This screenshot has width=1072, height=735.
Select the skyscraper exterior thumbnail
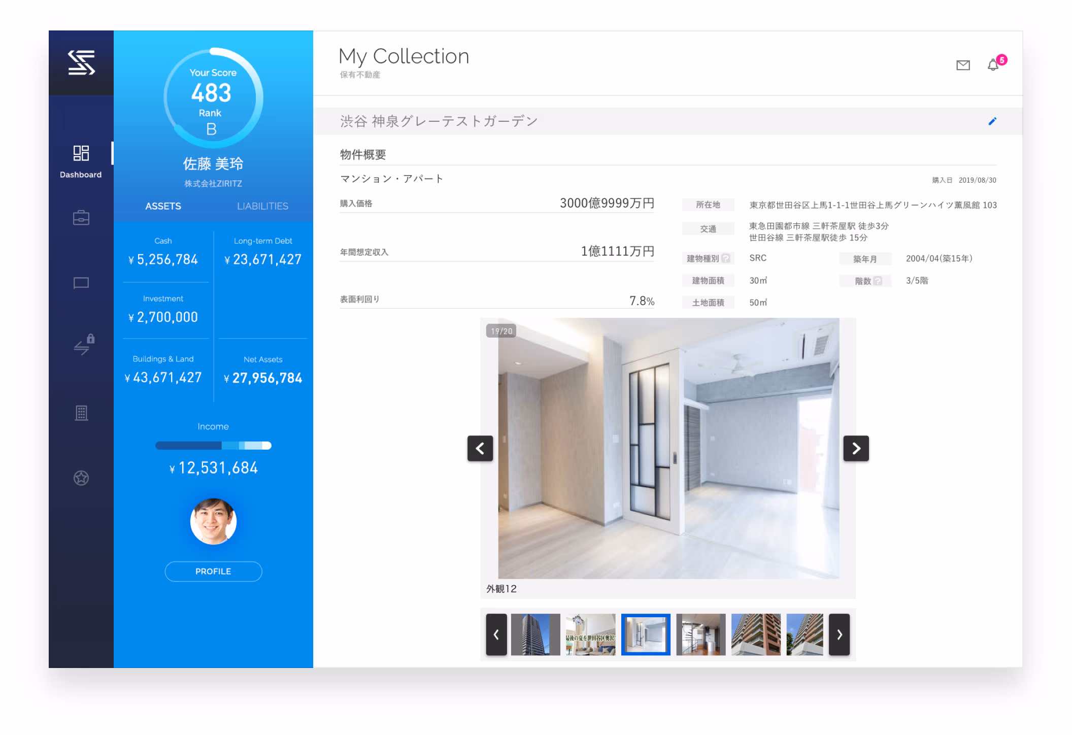point(535,634)
